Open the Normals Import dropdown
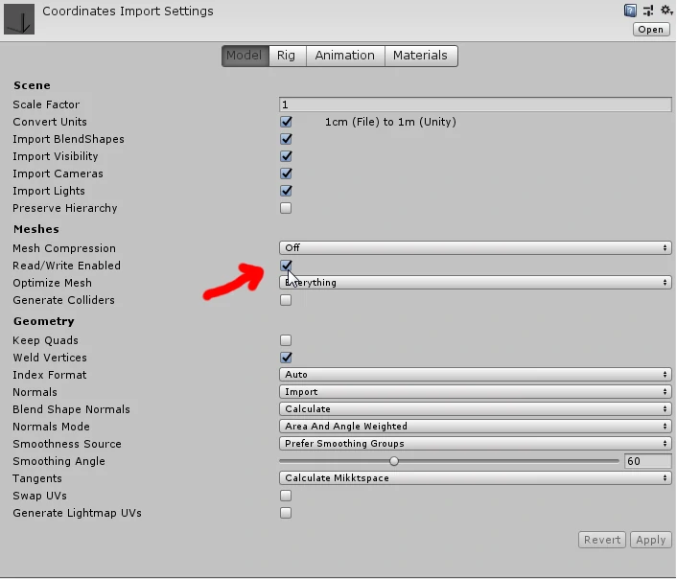The width and height of the screenshot is (677, 579). [475, 392]
